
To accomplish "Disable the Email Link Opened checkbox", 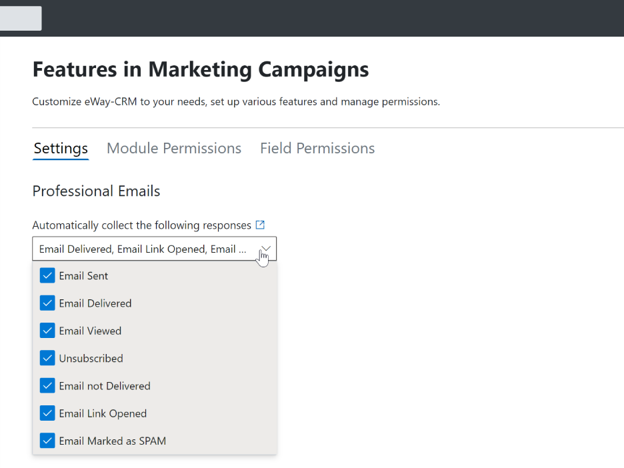I will [x=47, y=413].
